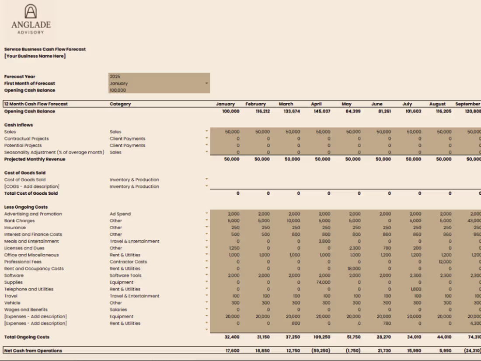Select the 'Less Ongoing Costs' section label
This screenshot has width=481, height=361.
[26, 207]
